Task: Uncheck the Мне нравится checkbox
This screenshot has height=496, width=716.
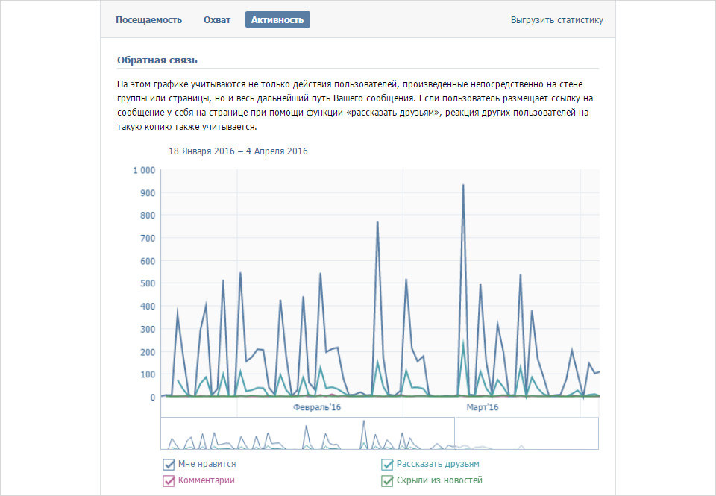Action: (169, 465)
